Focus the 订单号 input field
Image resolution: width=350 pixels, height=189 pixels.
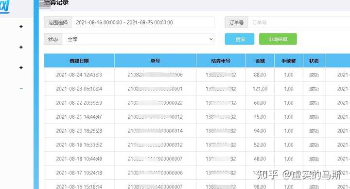[x=299, y=22]
